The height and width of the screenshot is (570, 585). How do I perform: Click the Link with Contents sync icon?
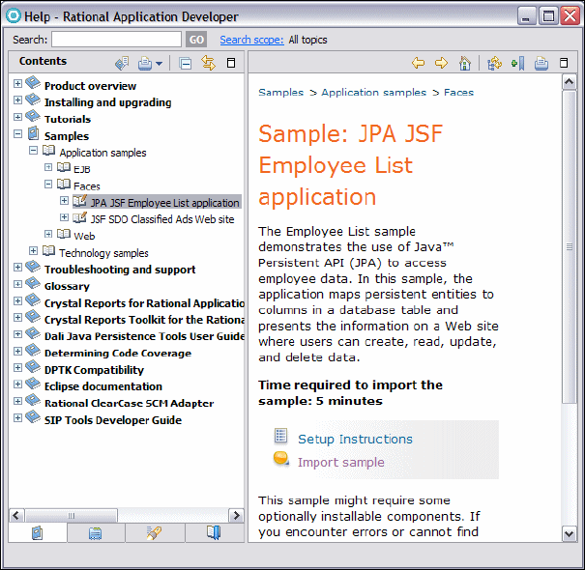(208, 63)
